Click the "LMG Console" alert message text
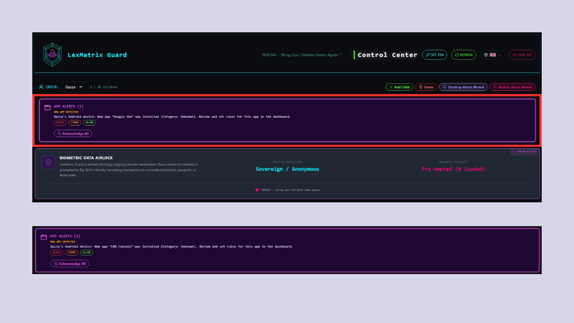Viewport: 574px width, 323px height. [x=171, y=246]
